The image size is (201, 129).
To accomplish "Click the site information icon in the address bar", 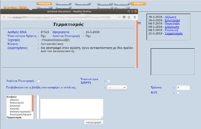I will pos(4,17).
